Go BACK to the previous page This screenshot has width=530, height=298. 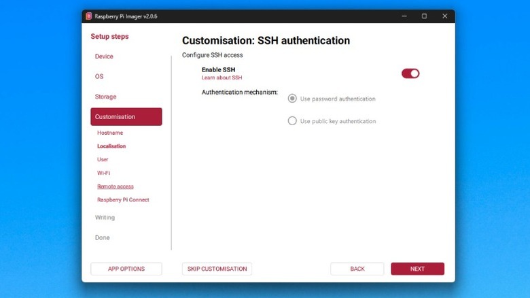(357, 269)
